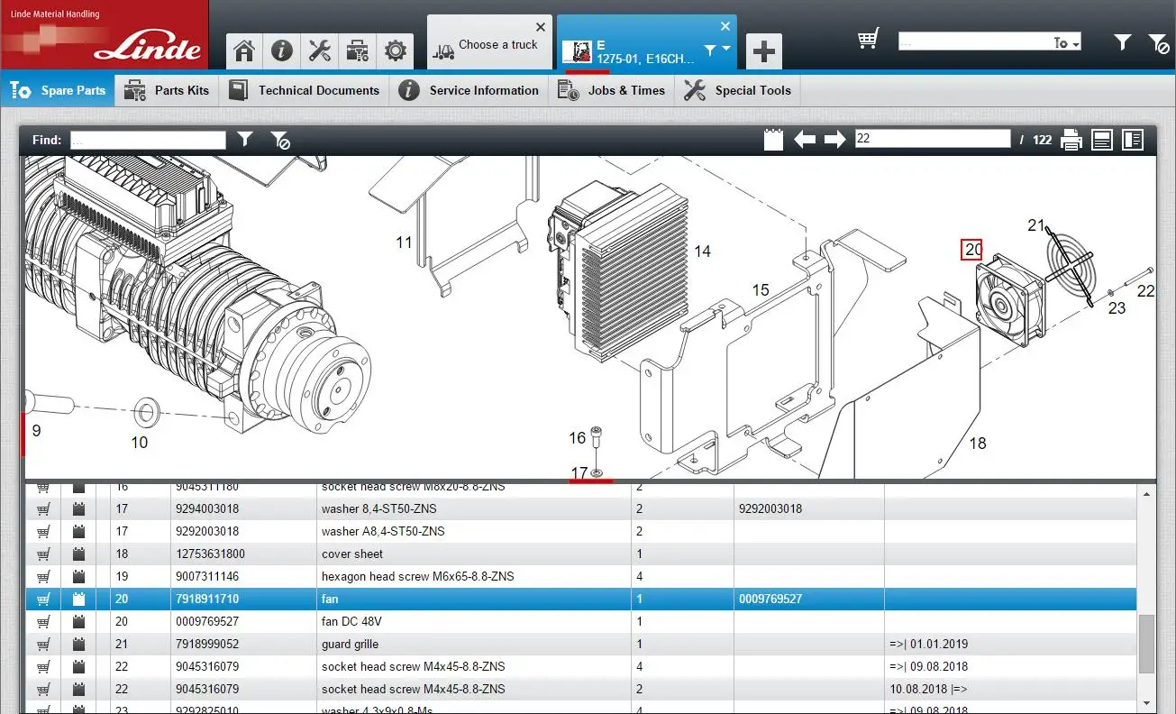Switch to the Spare Parts tab
This screenshot has height=714, width=1176.
click(x=59, y=90)
